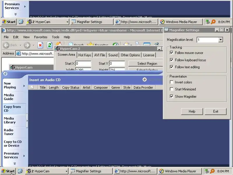Go back with the IE Back arrow icon
Viewport: 233px width, 175px height.
6,45
